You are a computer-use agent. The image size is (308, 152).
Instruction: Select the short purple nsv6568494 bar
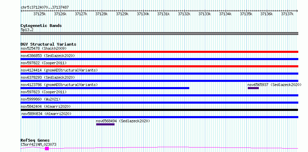click(x=105, y=124)
